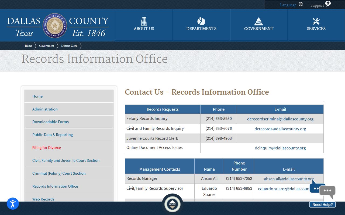Click the Support text link
This screenshot has width=345, height=215.
pyautogui.click(x=317, y=5)
